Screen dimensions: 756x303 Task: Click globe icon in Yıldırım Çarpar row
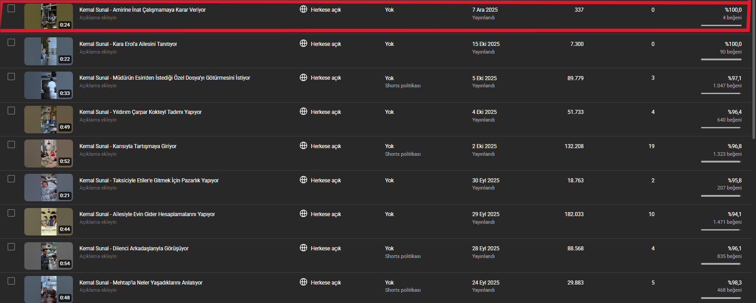[303, 111]
